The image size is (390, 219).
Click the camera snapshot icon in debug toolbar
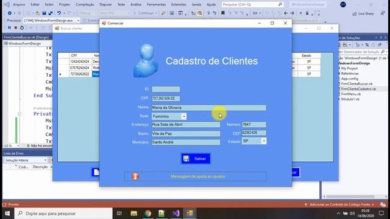click(172, 13)
